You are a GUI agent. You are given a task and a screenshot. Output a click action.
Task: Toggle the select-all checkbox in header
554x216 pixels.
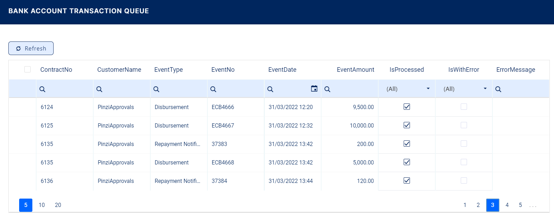(x=27, y=69)
